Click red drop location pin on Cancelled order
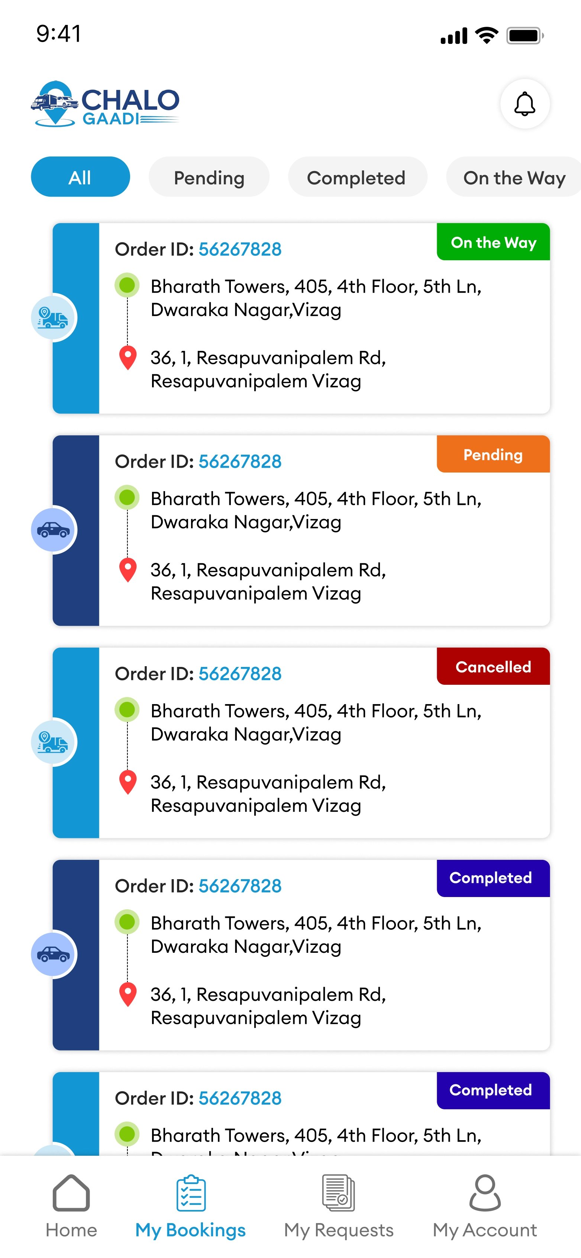The image size is (581, 1258). [128, 782]
